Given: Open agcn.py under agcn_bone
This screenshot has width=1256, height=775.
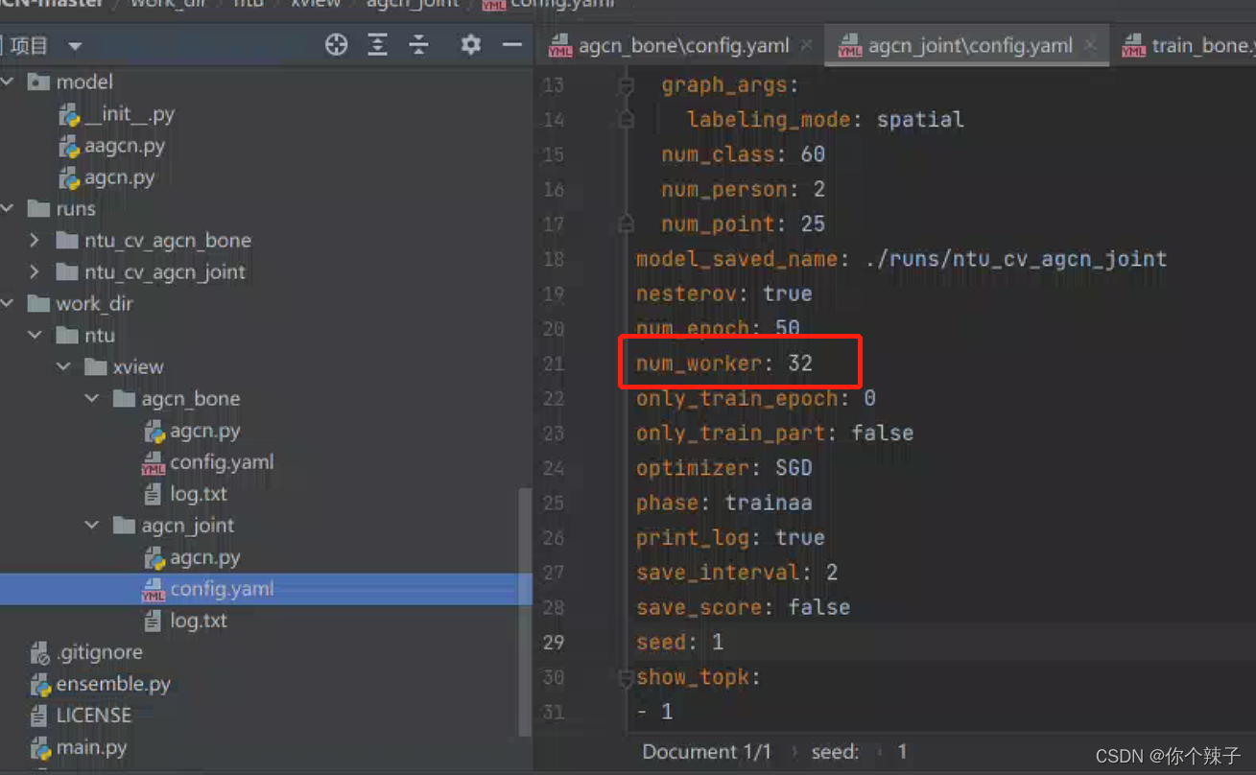Looking at the screenshot, I should pos(191,431).
